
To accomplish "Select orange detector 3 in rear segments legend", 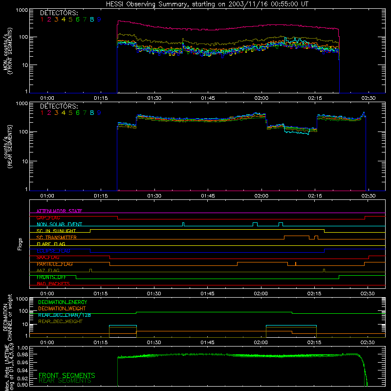I will click(56, 113).
